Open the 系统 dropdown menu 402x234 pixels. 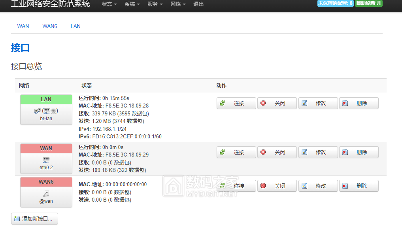132,4
